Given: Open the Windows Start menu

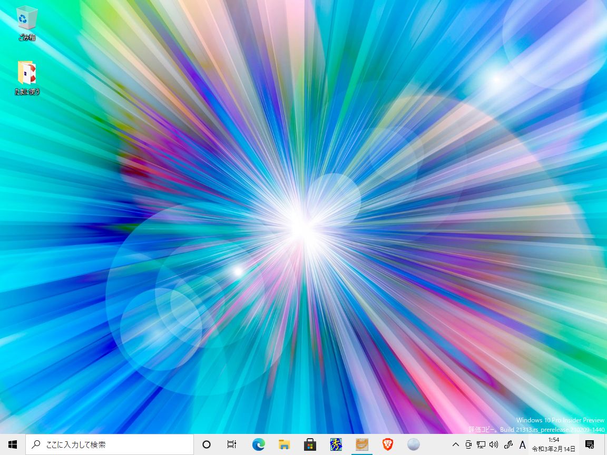Looking at the screenshot, I should click(x=13, y=444).
